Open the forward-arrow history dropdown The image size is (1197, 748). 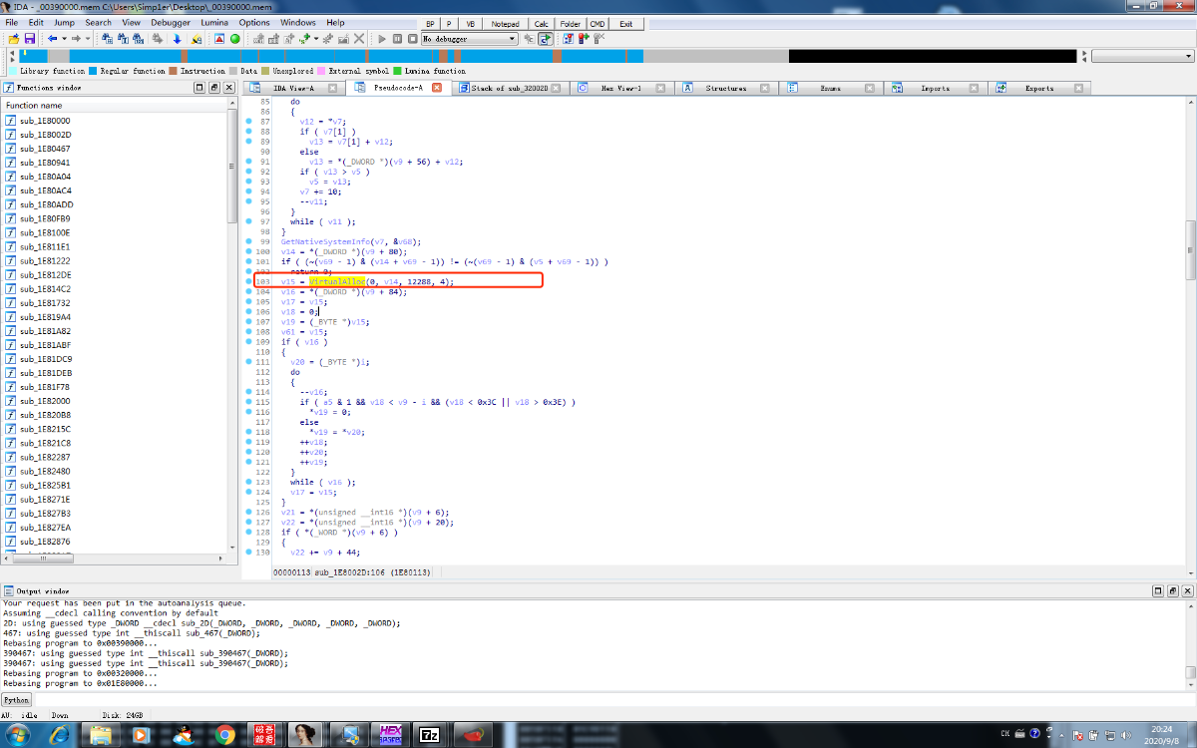pyautogui.click(x=88, y=39)
